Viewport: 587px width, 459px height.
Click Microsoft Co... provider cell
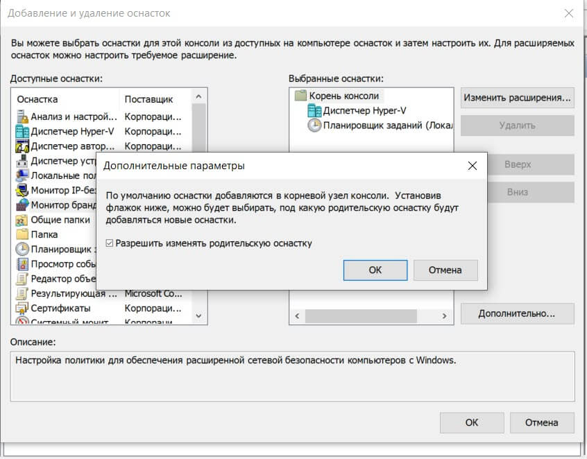click(x=153, y=294)
